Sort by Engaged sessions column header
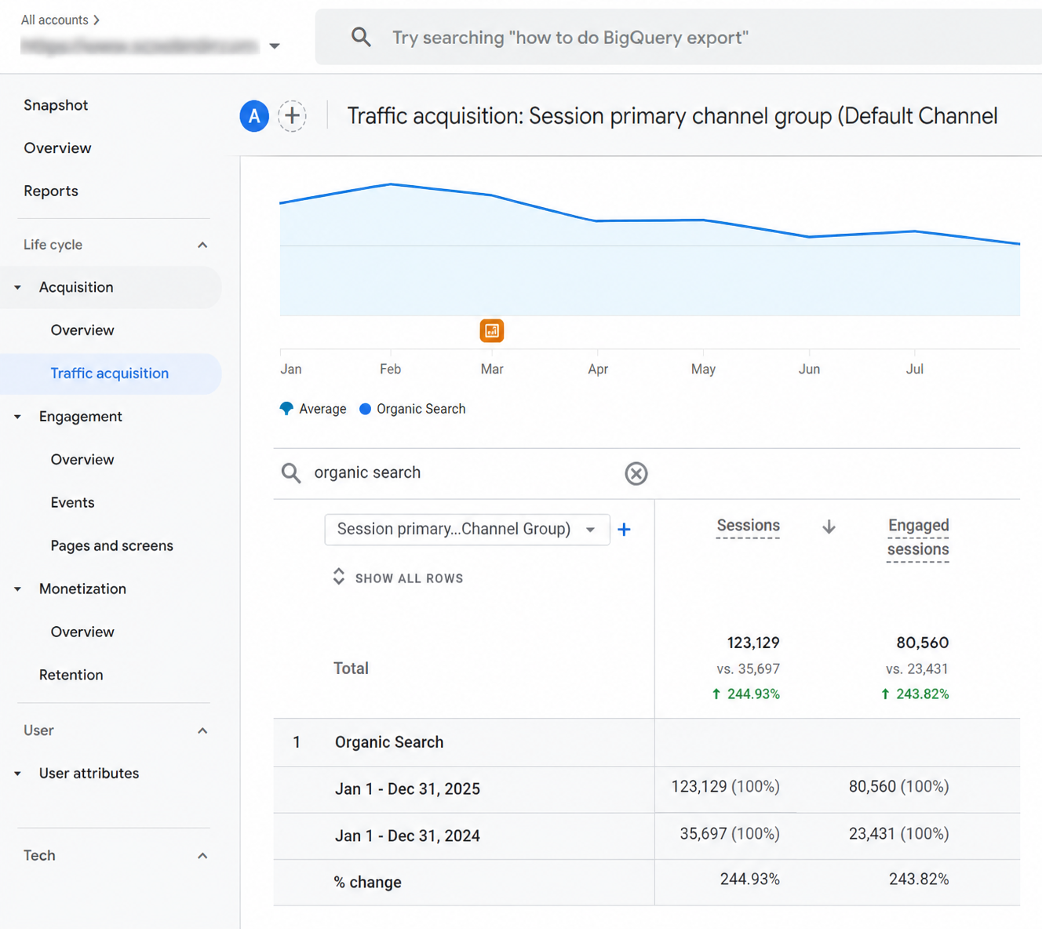The image size is (1042, 929). (918, 537)
